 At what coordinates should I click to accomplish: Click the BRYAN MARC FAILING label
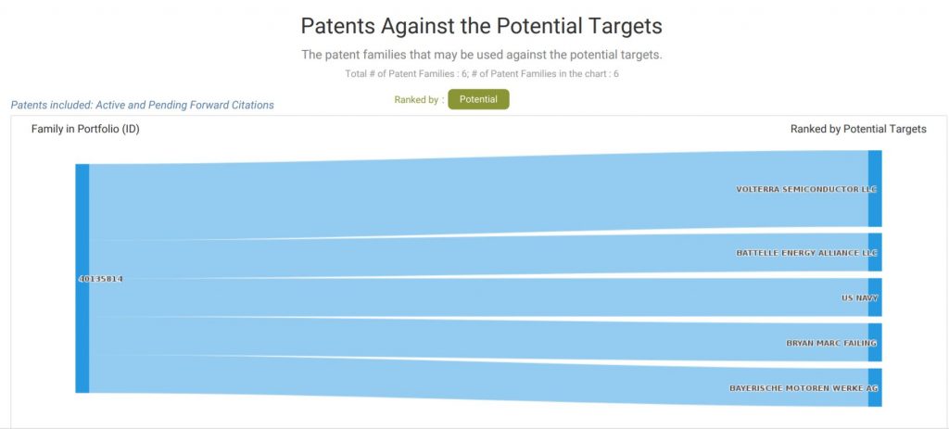click(x=831, y=343)
